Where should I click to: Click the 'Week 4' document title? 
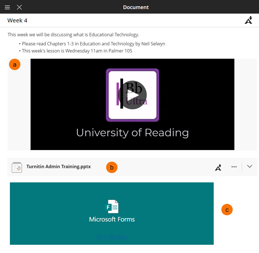coord(17,20)
